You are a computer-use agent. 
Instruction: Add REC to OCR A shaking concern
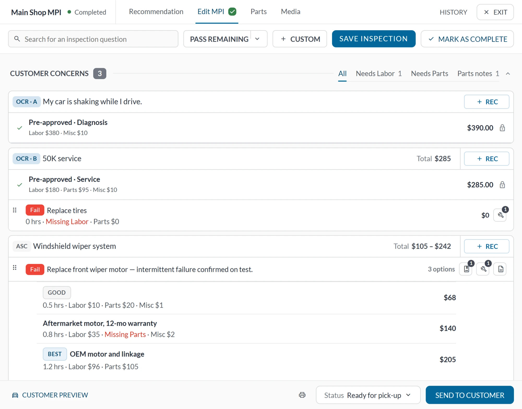[487, 102]
